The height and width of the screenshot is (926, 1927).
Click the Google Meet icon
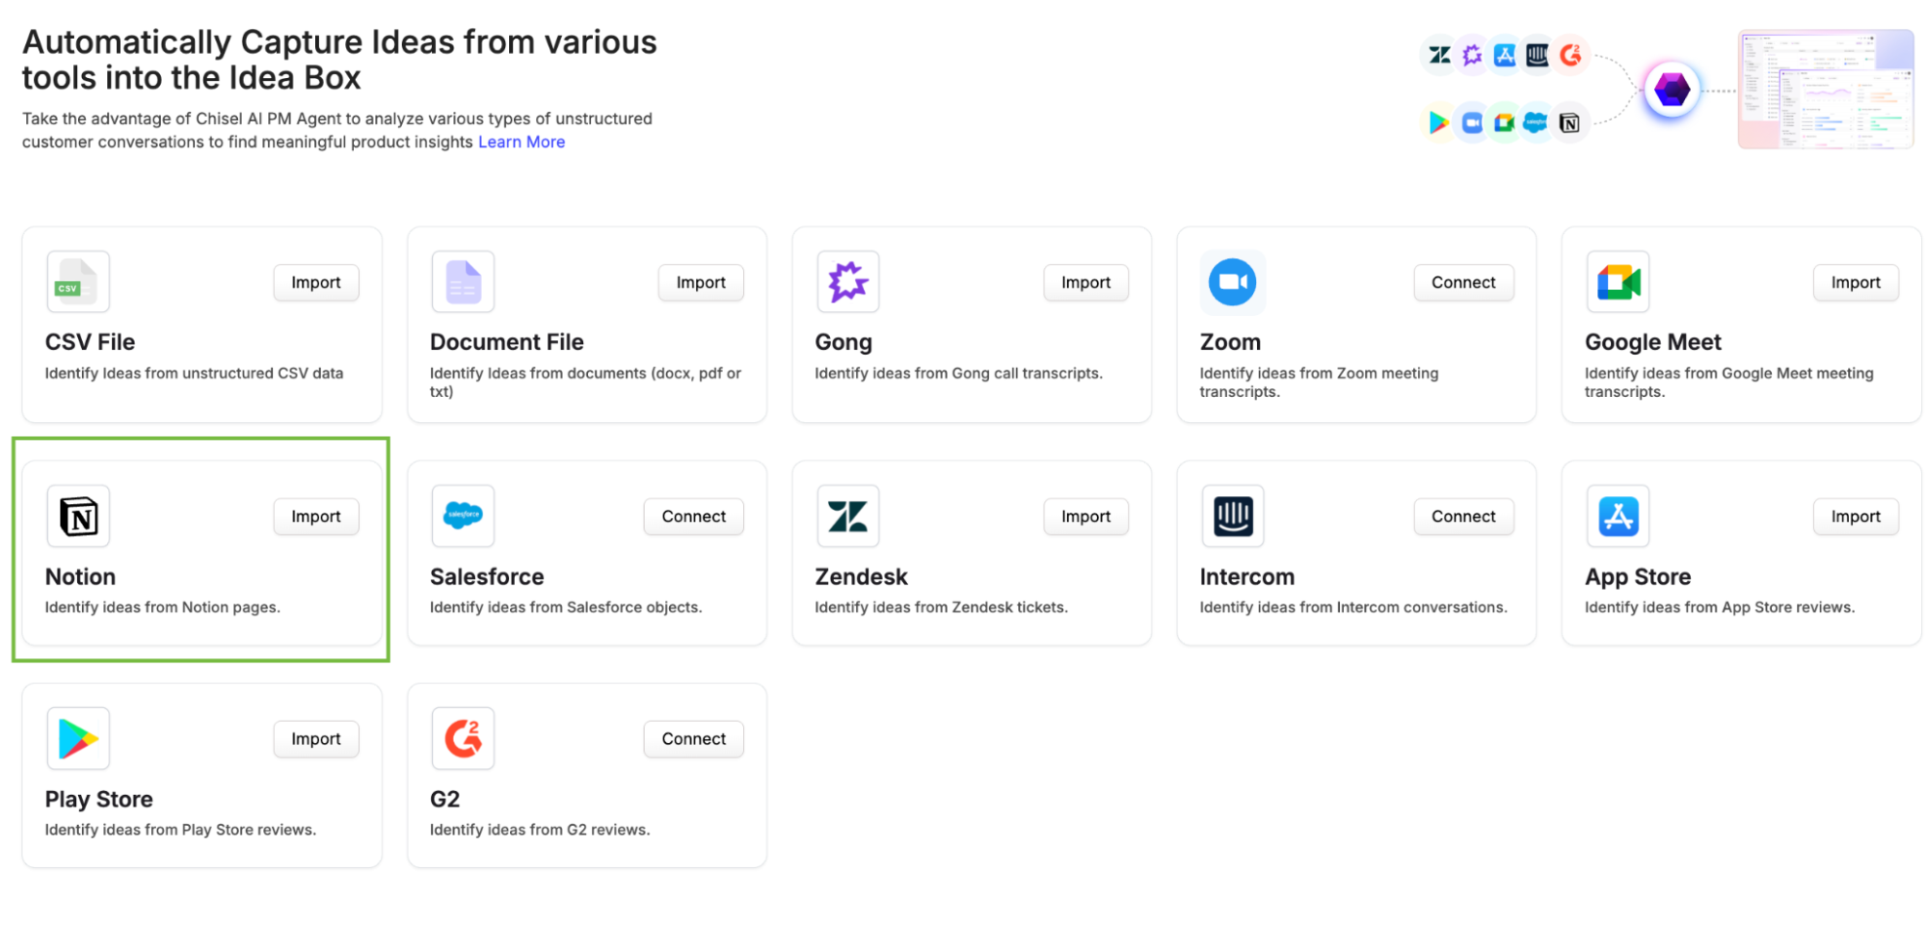pyautogui.click(x=1618, y=282)
